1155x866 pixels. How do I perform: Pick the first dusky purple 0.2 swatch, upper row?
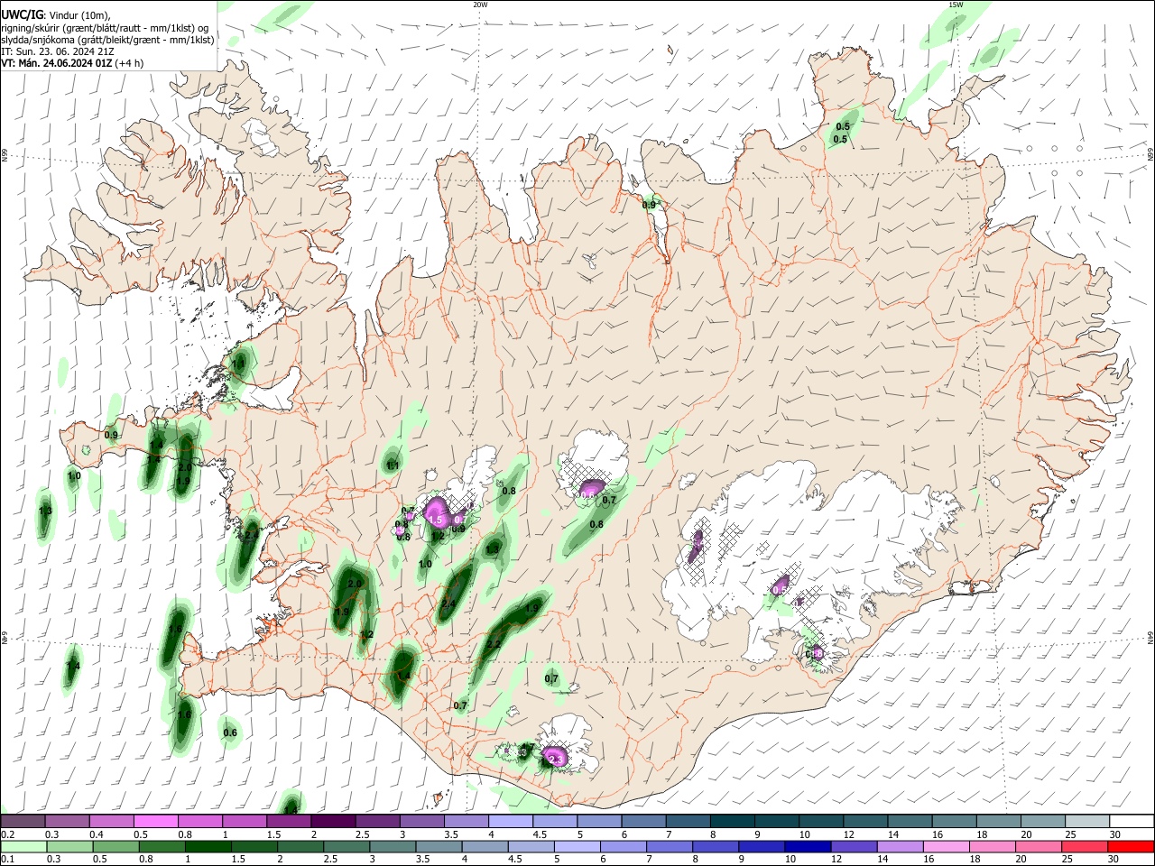pyautogui.click(x=23, y=822)
